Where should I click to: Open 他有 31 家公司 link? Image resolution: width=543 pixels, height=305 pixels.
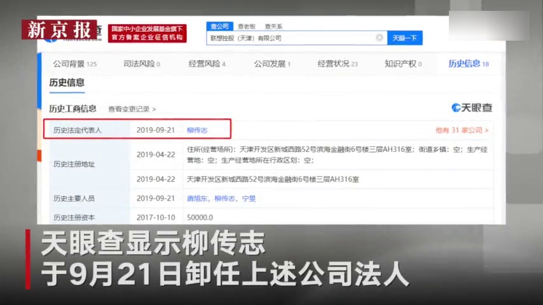click(x=462, y=130)
